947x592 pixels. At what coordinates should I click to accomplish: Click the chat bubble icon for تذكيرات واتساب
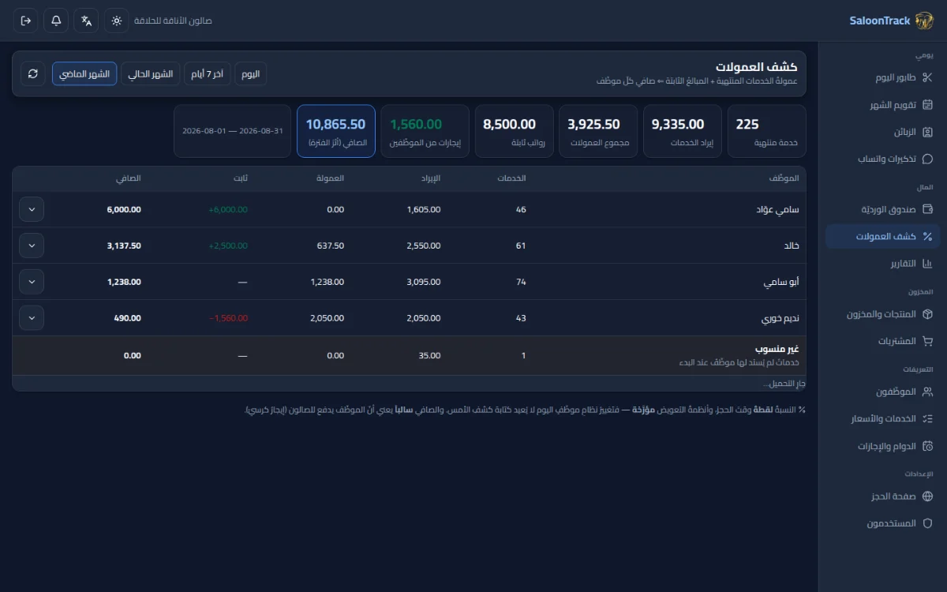[x=927, y=159]
